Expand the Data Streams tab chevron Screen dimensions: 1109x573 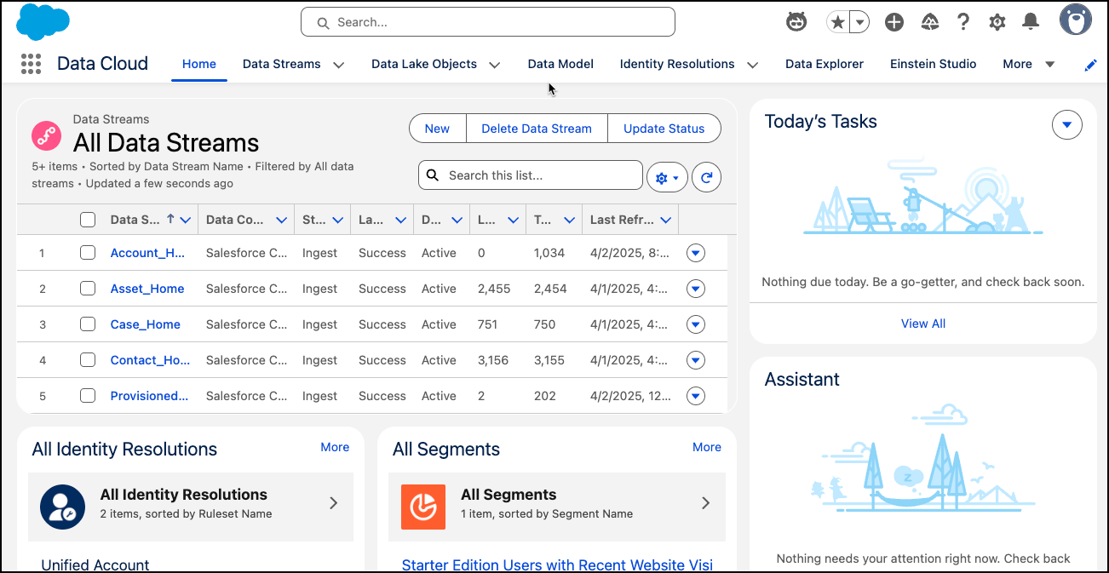coord(338,65)
